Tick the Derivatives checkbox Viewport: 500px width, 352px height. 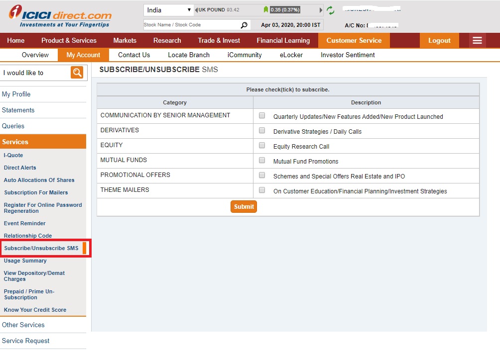tap(262, 130)
